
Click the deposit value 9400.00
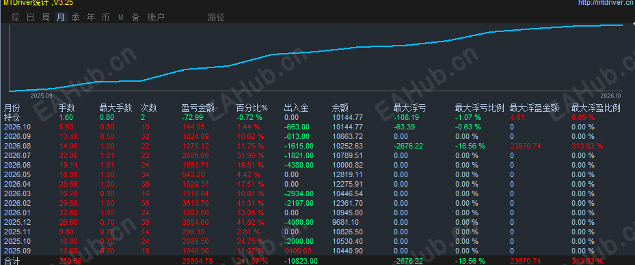click(x=298, y=251)
